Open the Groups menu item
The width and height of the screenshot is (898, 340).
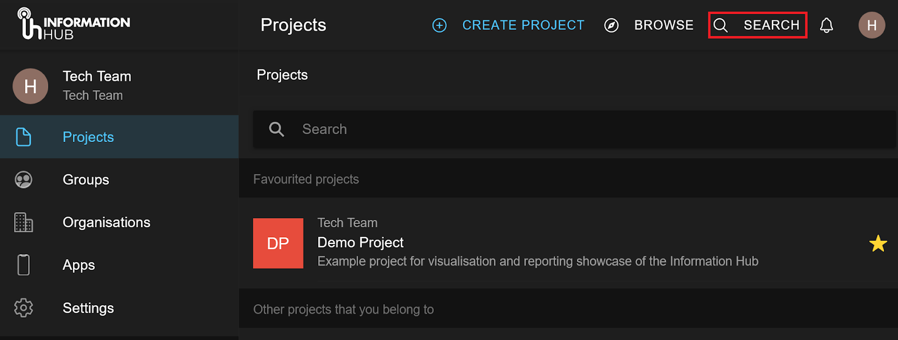click(x=86, y=180)
